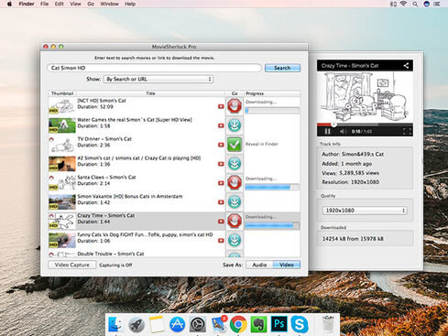Open YouTube link for #2 Simon's cat row

pyautogui.click(x=221, y=164)
